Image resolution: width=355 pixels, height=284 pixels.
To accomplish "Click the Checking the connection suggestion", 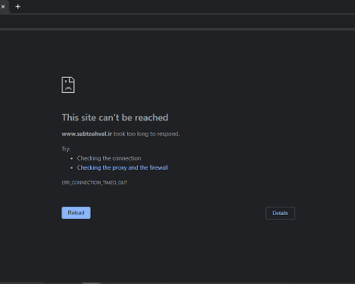I will tap(109, 158).
